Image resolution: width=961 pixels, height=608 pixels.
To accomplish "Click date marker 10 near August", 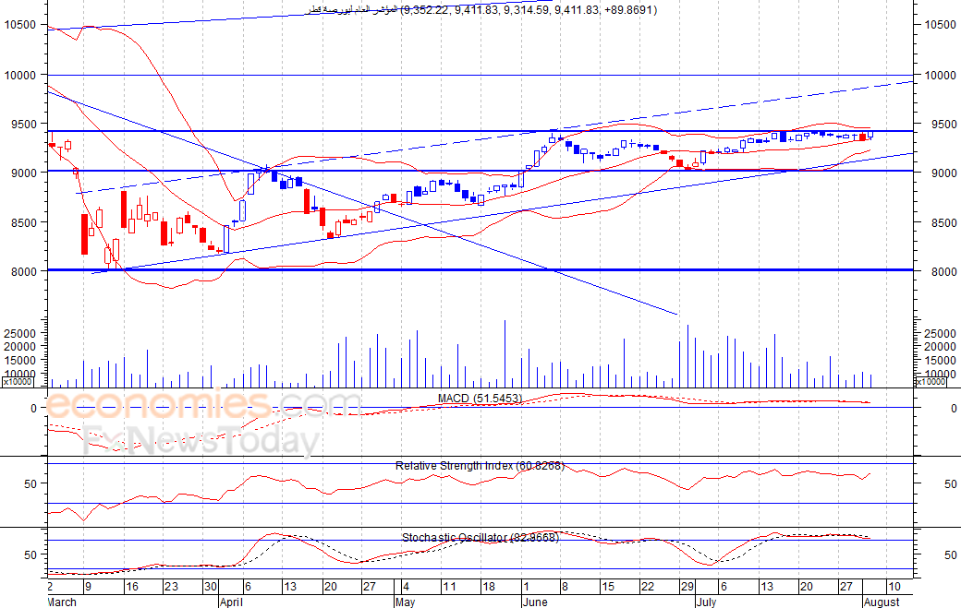I will click(x=894, y=587).
